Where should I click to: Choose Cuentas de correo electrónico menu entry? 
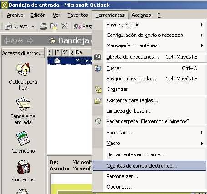tap(149, 166)
